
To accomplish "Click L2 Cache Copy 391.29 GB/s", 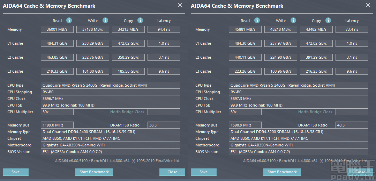I will pyautogui.click(x=316, y=57).
